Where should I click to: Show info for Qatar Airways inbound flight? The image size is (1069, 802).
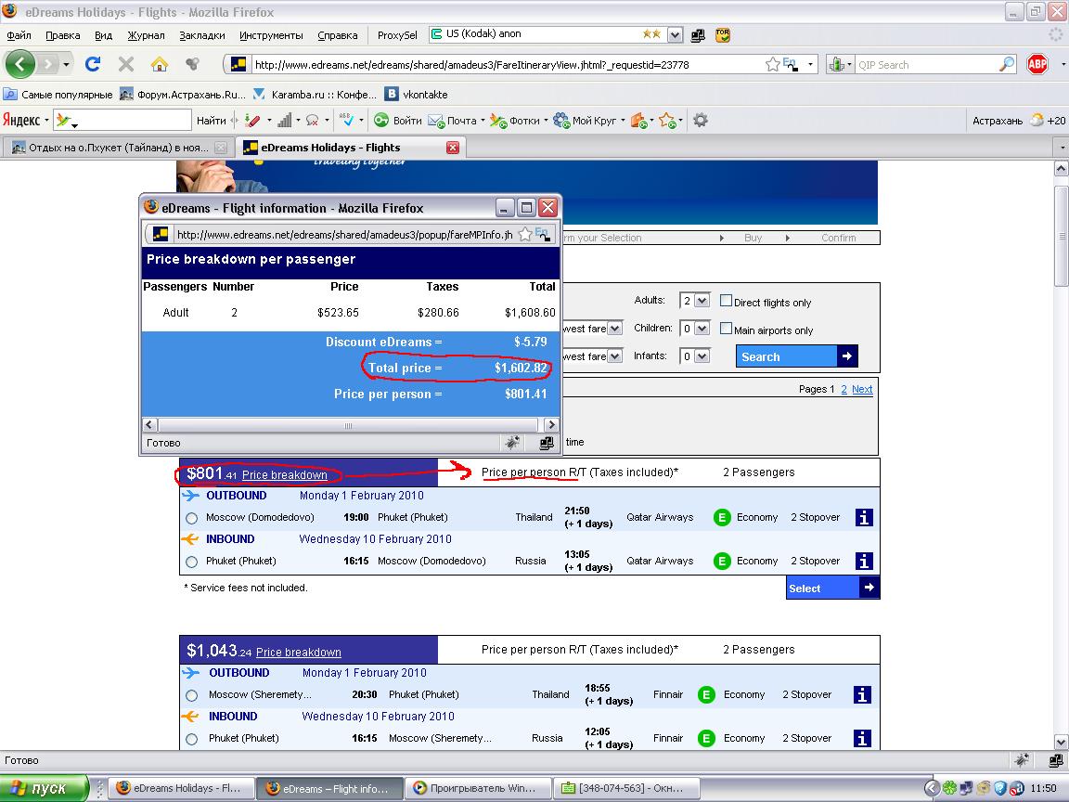[x=864, y=562]
